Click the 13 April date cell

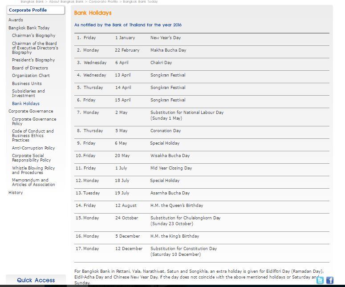tap(123, 75)
